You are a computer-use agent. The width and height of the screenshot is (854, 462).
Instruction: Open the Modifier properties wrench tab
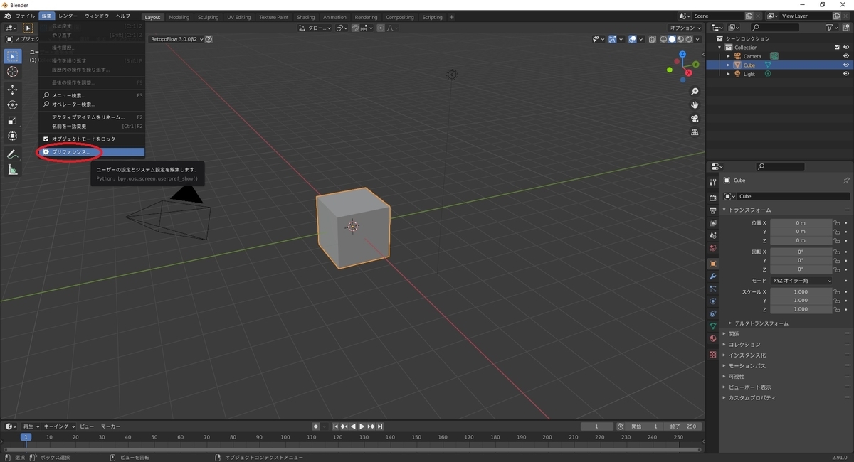click(x=712, y=276)
